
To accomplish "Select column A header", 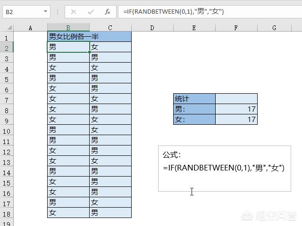I will click(30, 28).
